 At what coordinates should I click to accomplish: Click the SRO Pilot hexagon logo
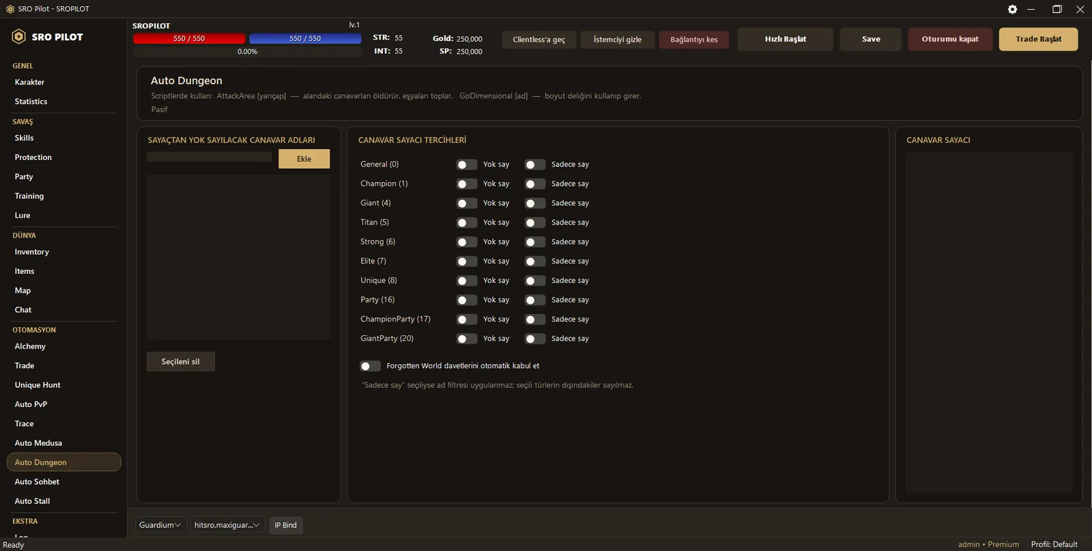pyautogui.click(x=19, y=37)
